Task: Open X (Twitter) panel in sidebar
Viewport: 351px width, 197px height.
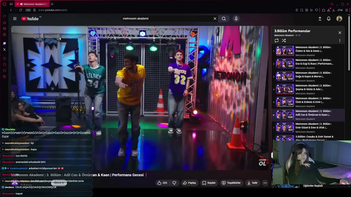Action: [4, 50]
